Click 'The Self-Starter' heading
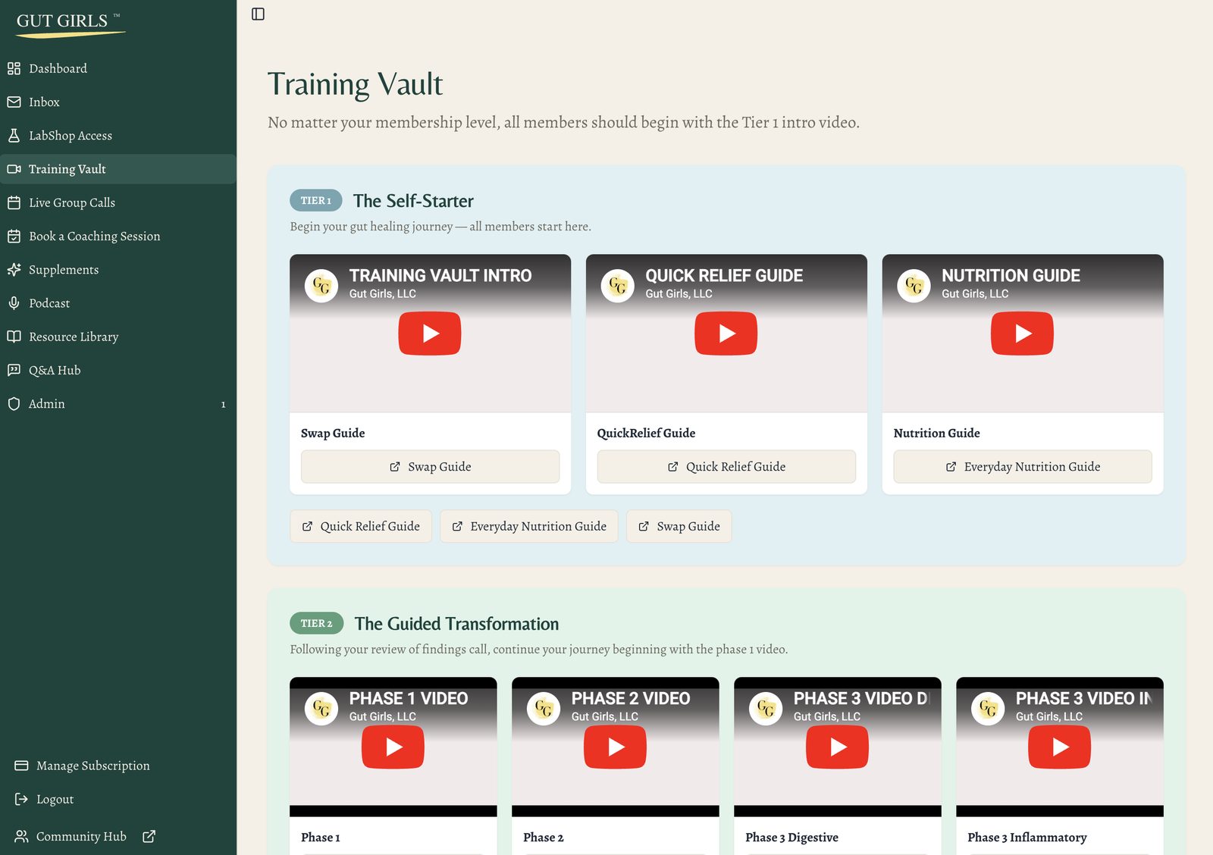 pyautogui.click(x=413, y=201)
